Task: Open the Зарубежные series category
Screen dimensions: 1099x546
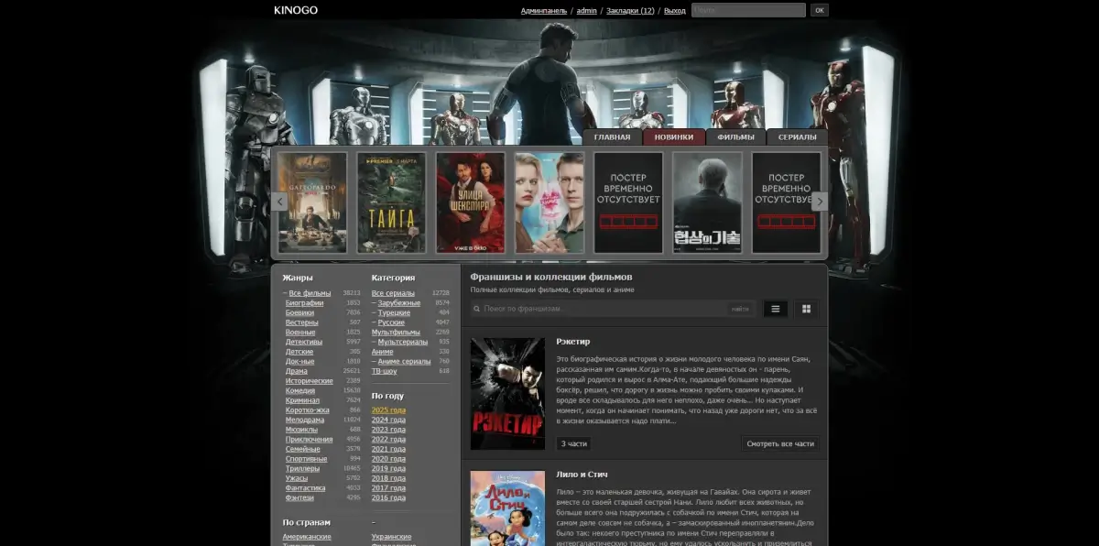Action: [399, 303]
